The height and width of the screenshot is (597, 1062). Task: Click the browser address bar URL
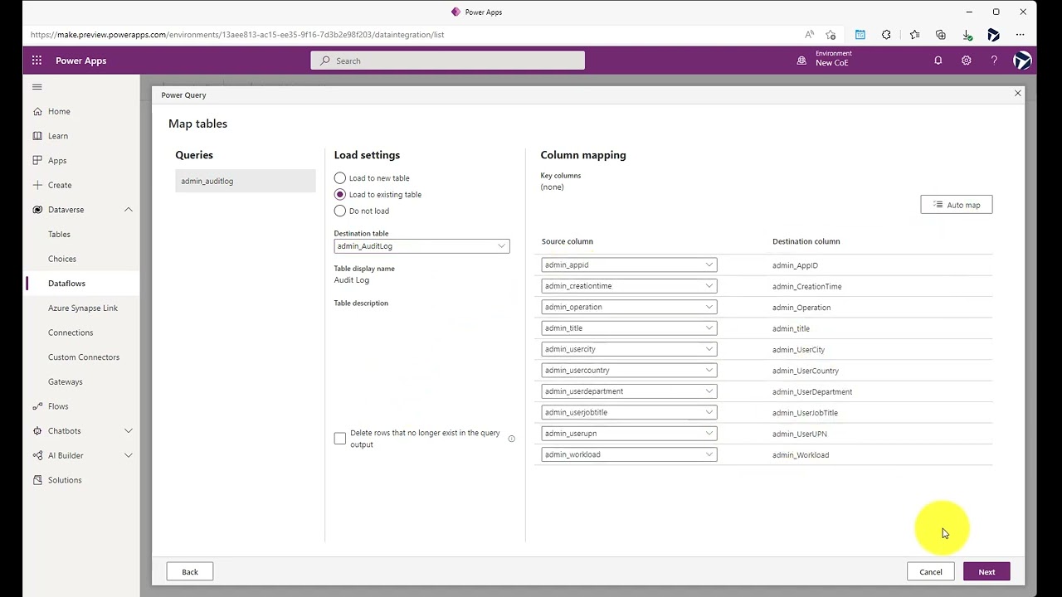[x=237, y=35]
